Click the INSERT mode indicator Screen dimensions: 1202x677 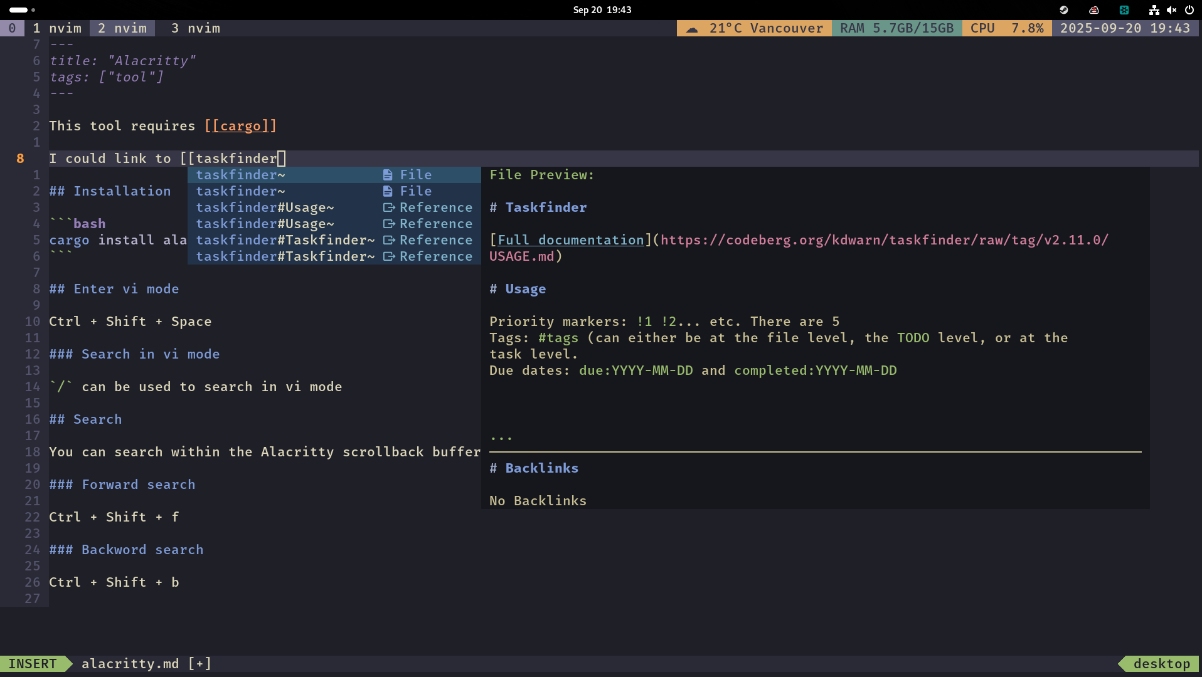click(33, 664)
